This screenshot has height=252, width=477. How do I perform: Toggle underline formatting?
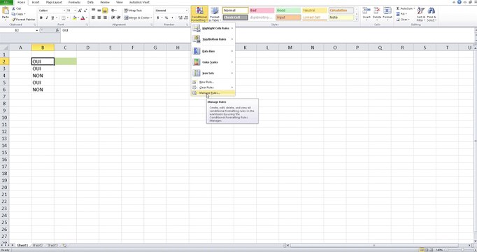[x=52, y=18]
